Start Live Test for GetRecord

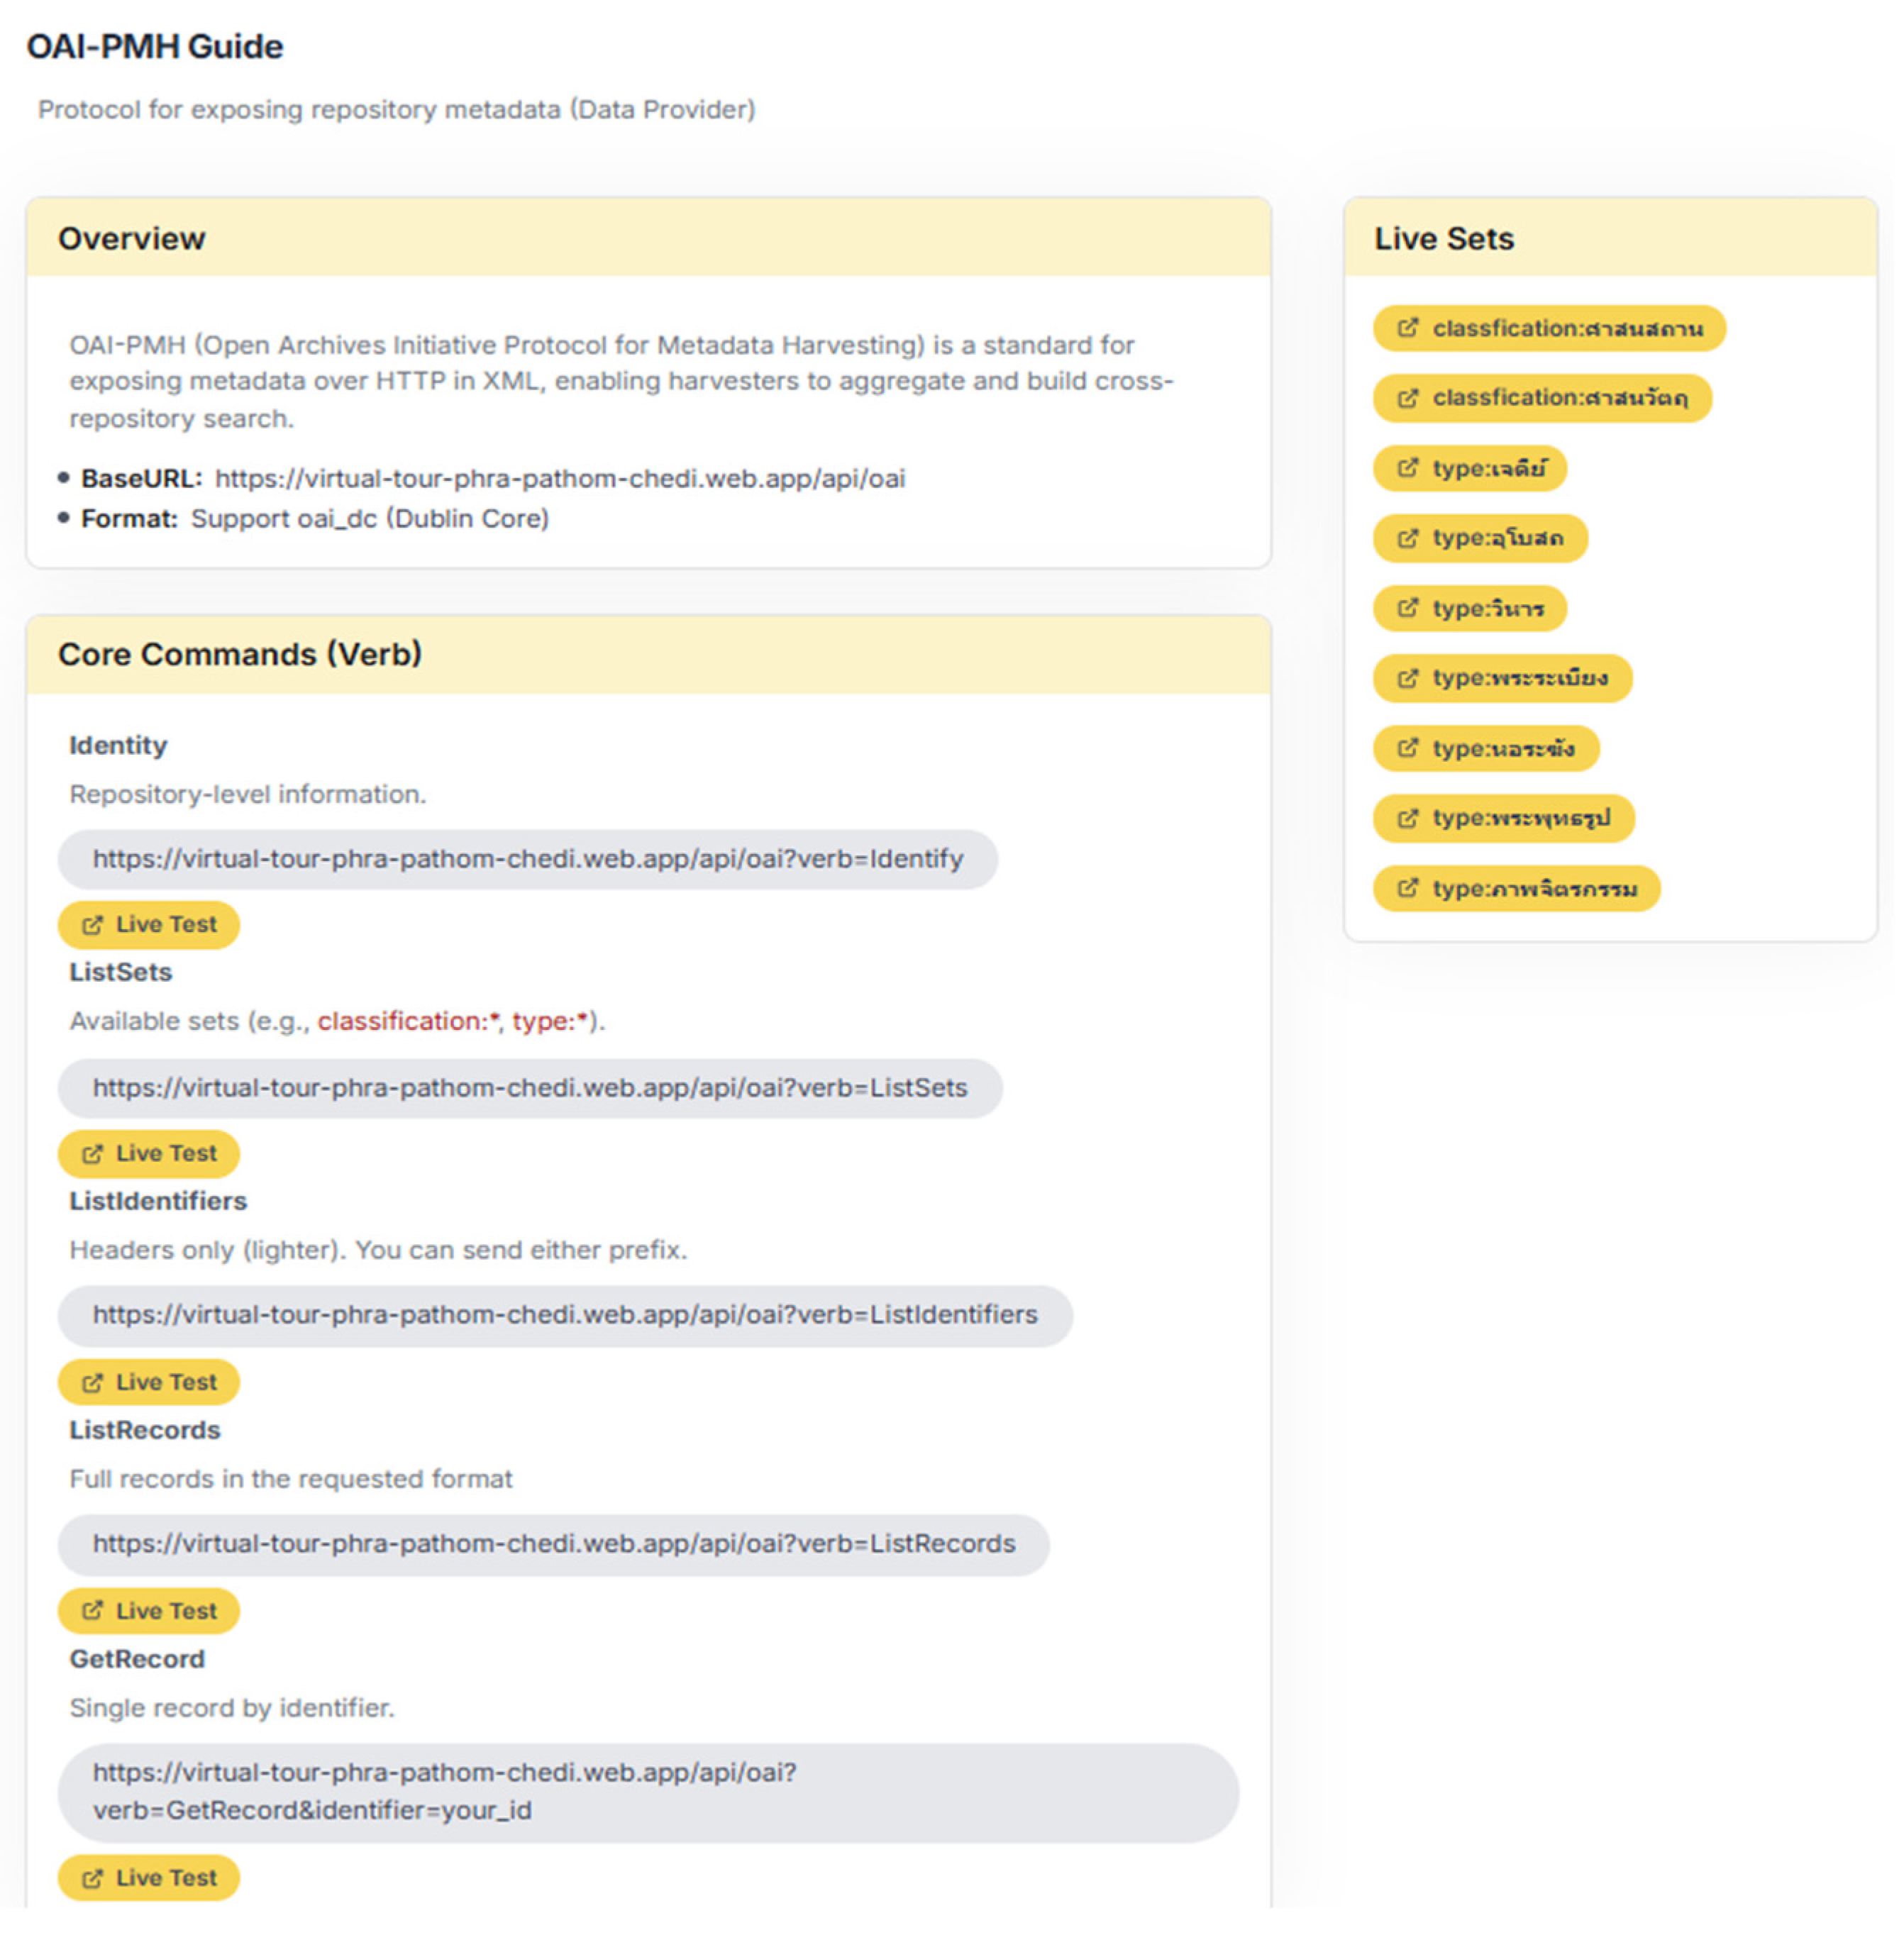148,1877
